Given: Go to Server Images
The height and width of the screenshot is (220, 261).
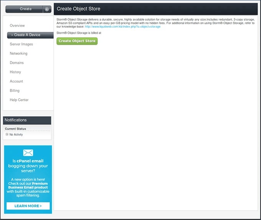Looking at the screenshot, I should [21, 44].
